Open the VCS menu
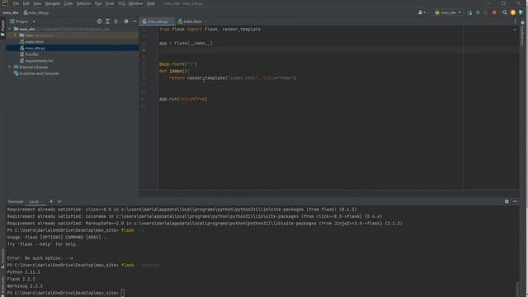This screenshot has width=528, height=297. pyautogui.click(x=121, y=3)
